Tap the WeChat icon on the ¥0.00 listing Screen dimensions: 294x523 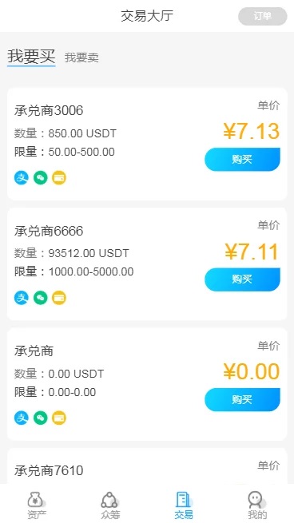[41, 418]
